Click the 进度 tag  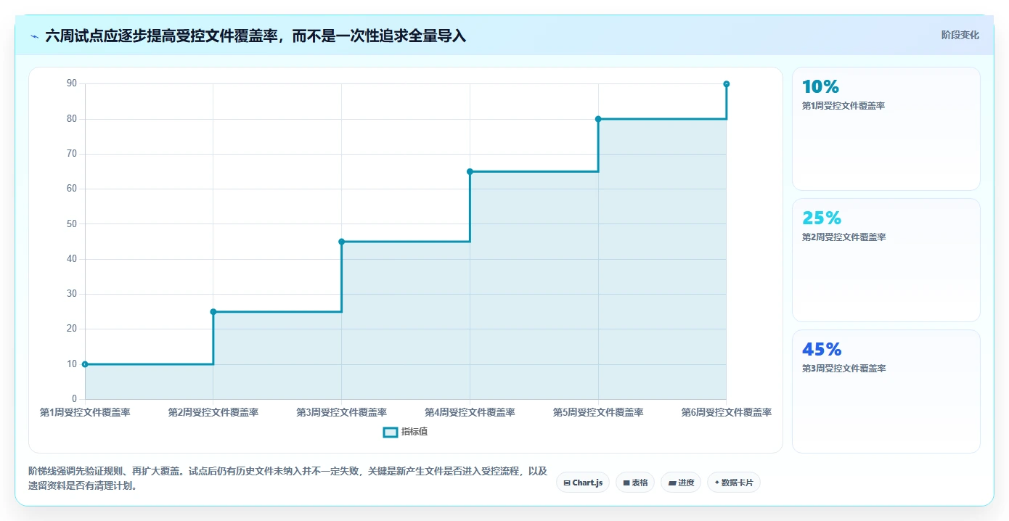point(681,483)
